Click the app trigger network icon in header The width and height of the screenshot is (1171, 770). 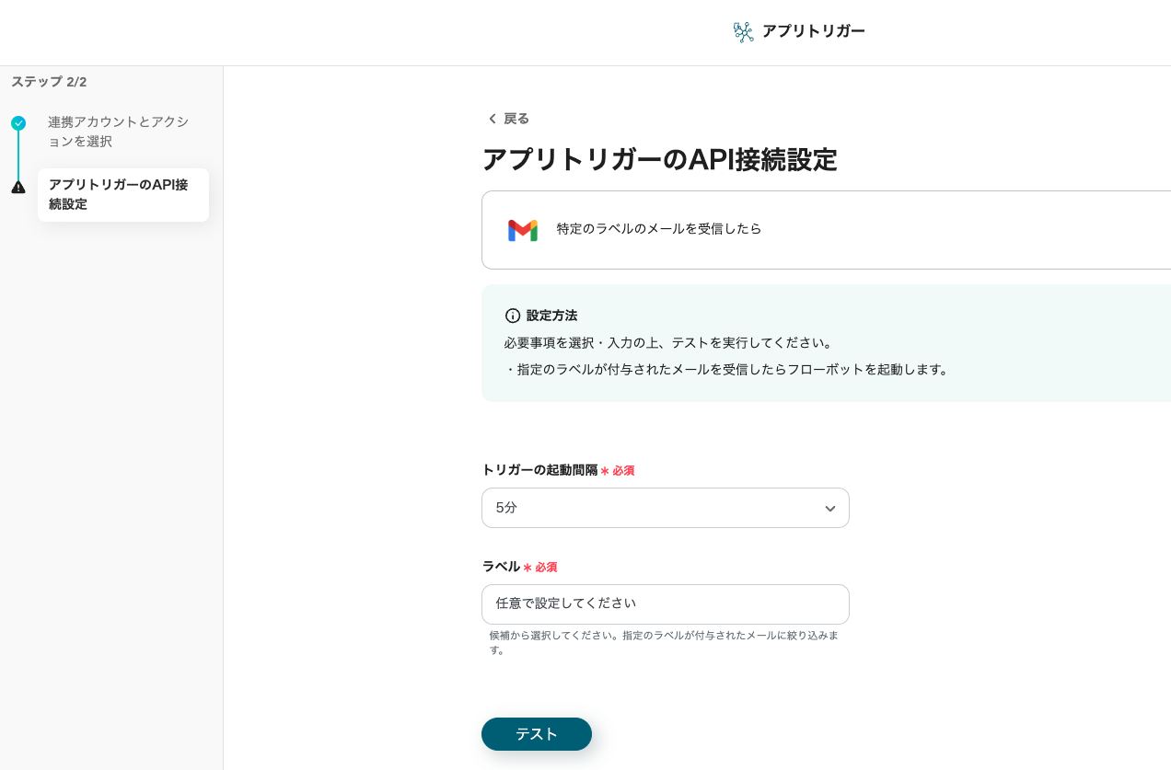pos(743,32)
